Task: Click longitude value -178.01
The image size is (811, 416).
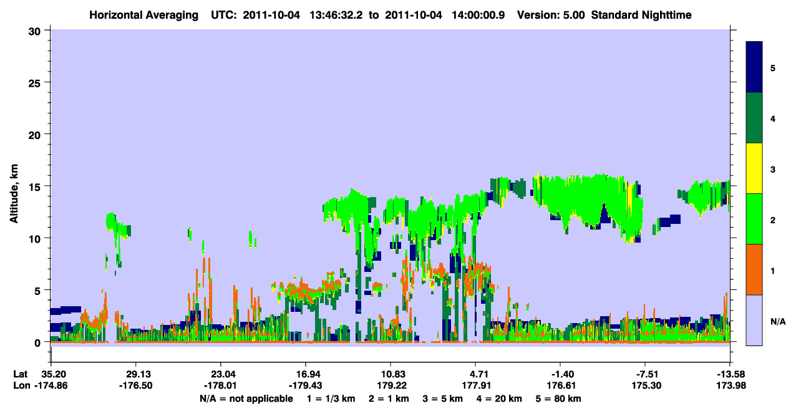Action: tap(221, 385)
